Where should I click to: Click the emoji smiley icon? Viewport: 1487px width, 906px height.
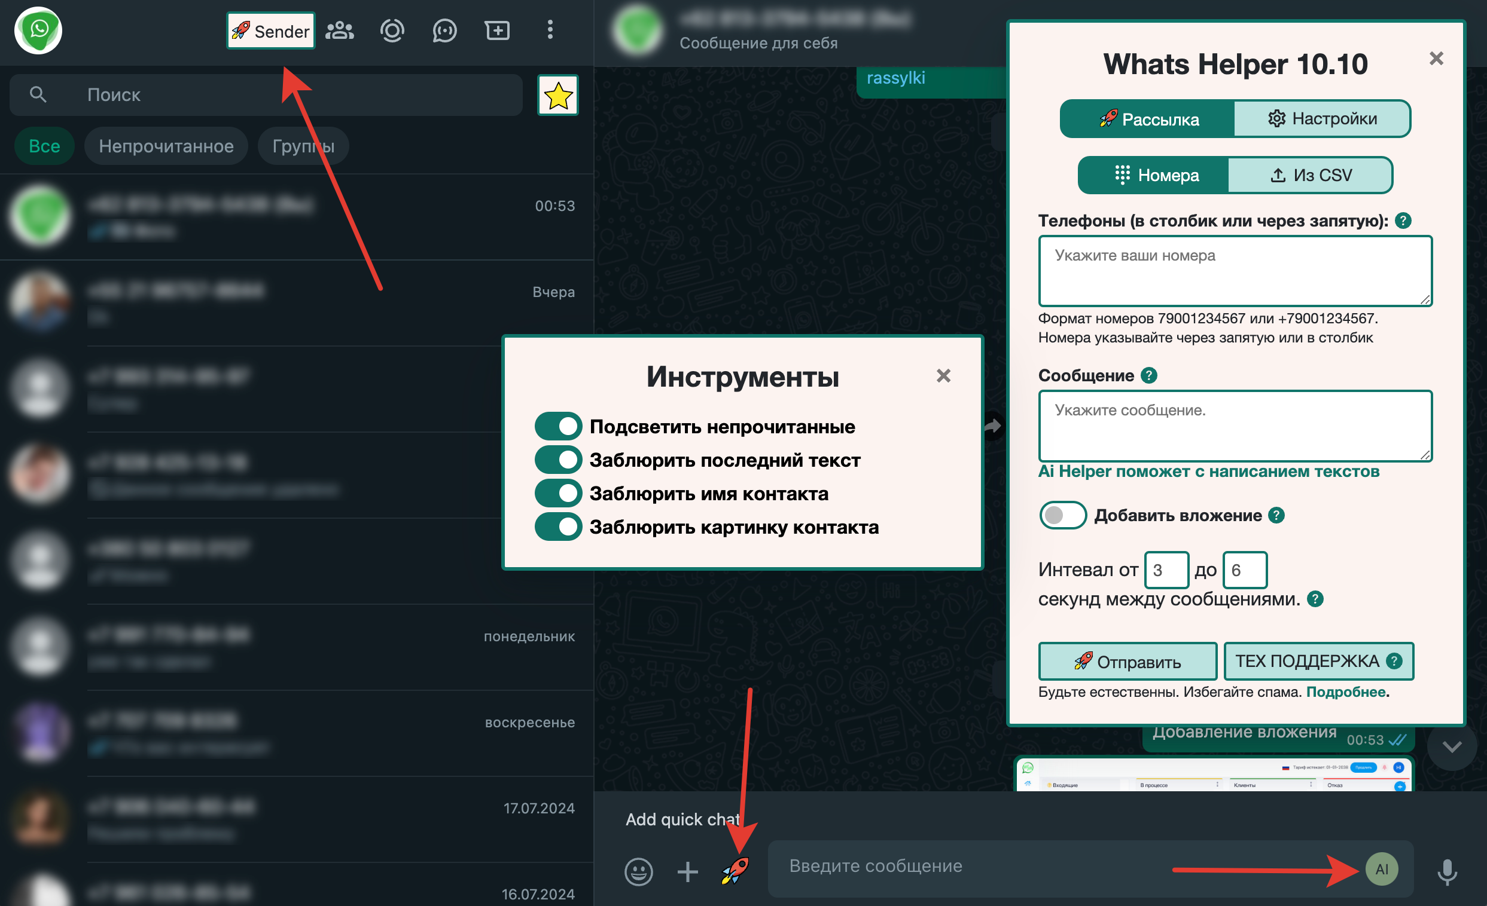point(638,871)
